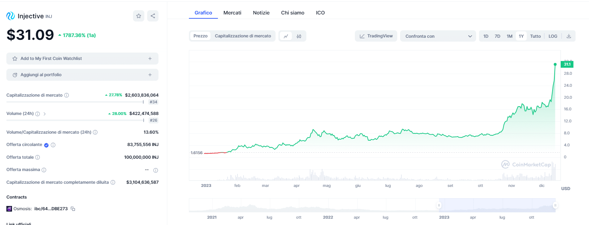The height and width of the screenshot is (225, 589).
Task: Open TradingView chart button
Action: [x=376, y=36]
